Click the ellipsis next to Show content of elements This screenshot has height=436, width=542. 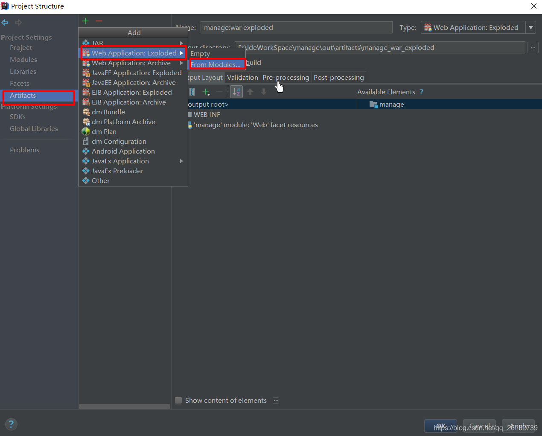pos(276,400)
